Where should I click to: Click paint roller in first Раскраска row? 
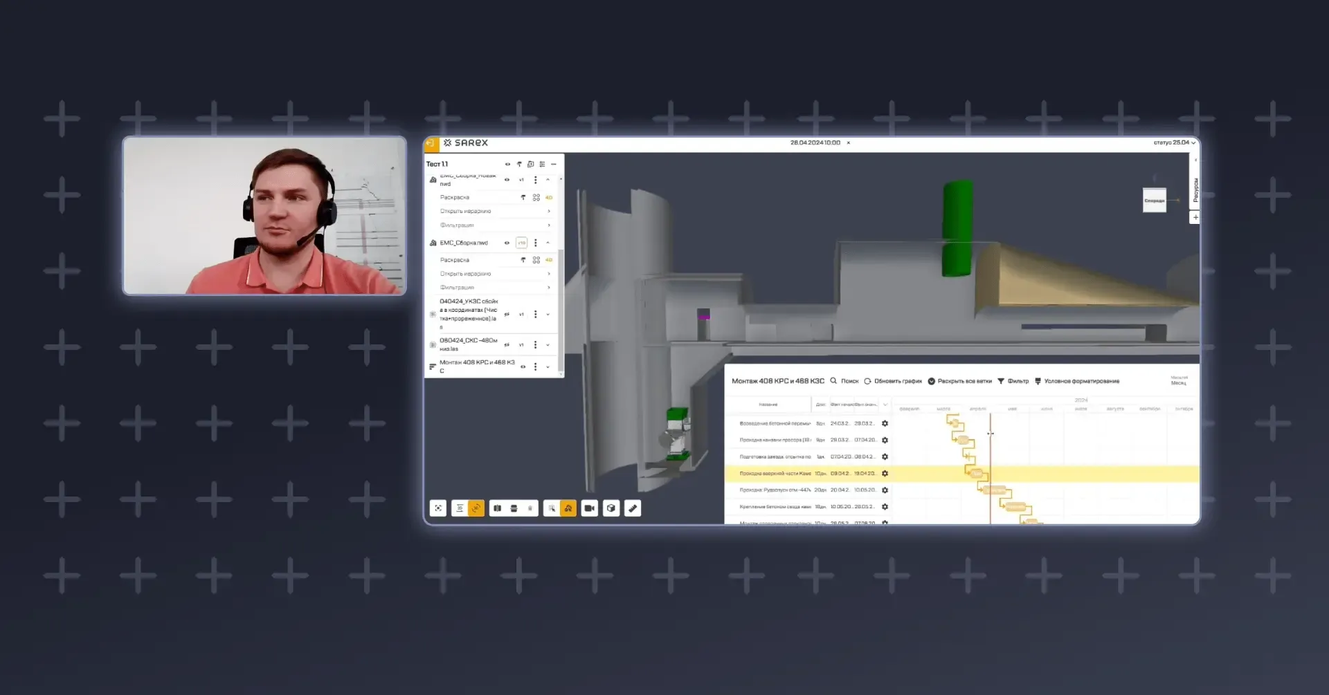pos(523,198)
